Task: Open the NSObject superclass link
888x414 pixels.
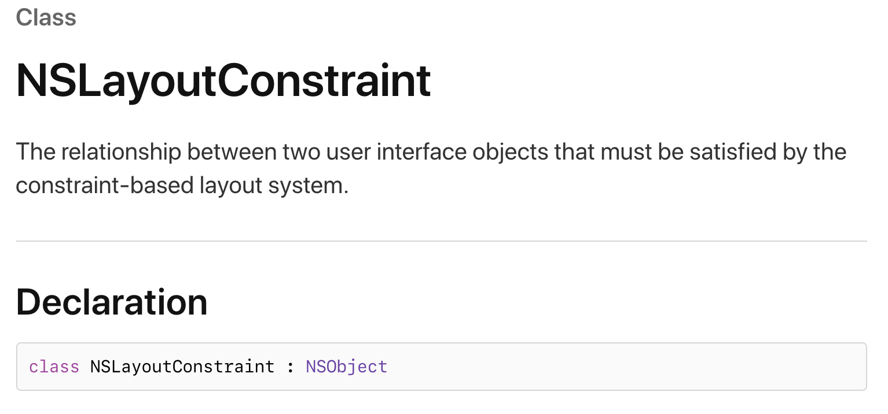Action: [346, 367]
